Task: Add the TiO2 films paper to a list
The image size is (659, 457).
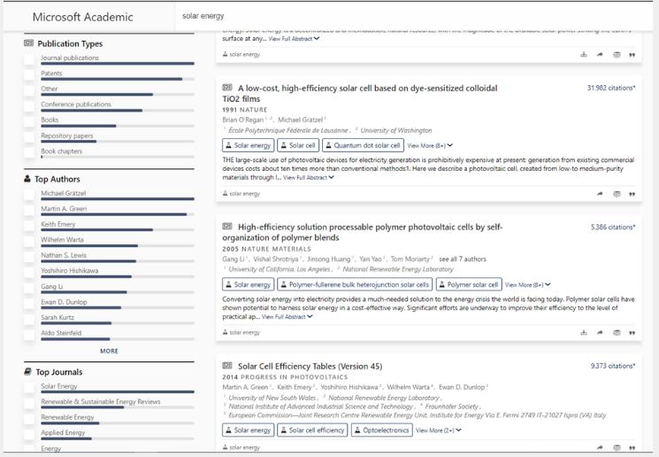Action: click(617, 194)
